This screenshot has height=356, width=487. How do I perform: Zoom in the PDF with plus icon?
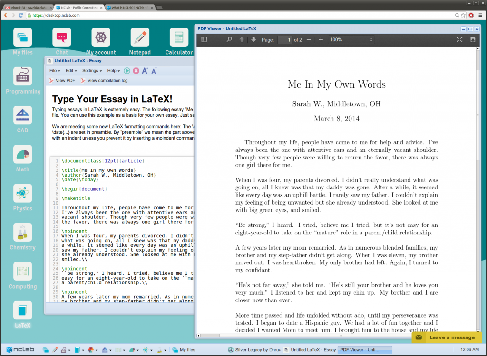pos(321,40)
